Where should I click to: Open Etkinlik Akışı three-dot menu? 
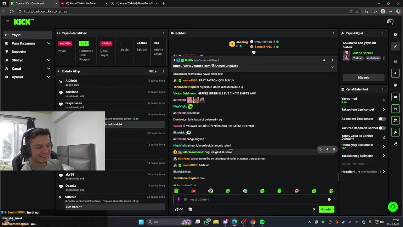pyautogui.click(x=163, y=71)
